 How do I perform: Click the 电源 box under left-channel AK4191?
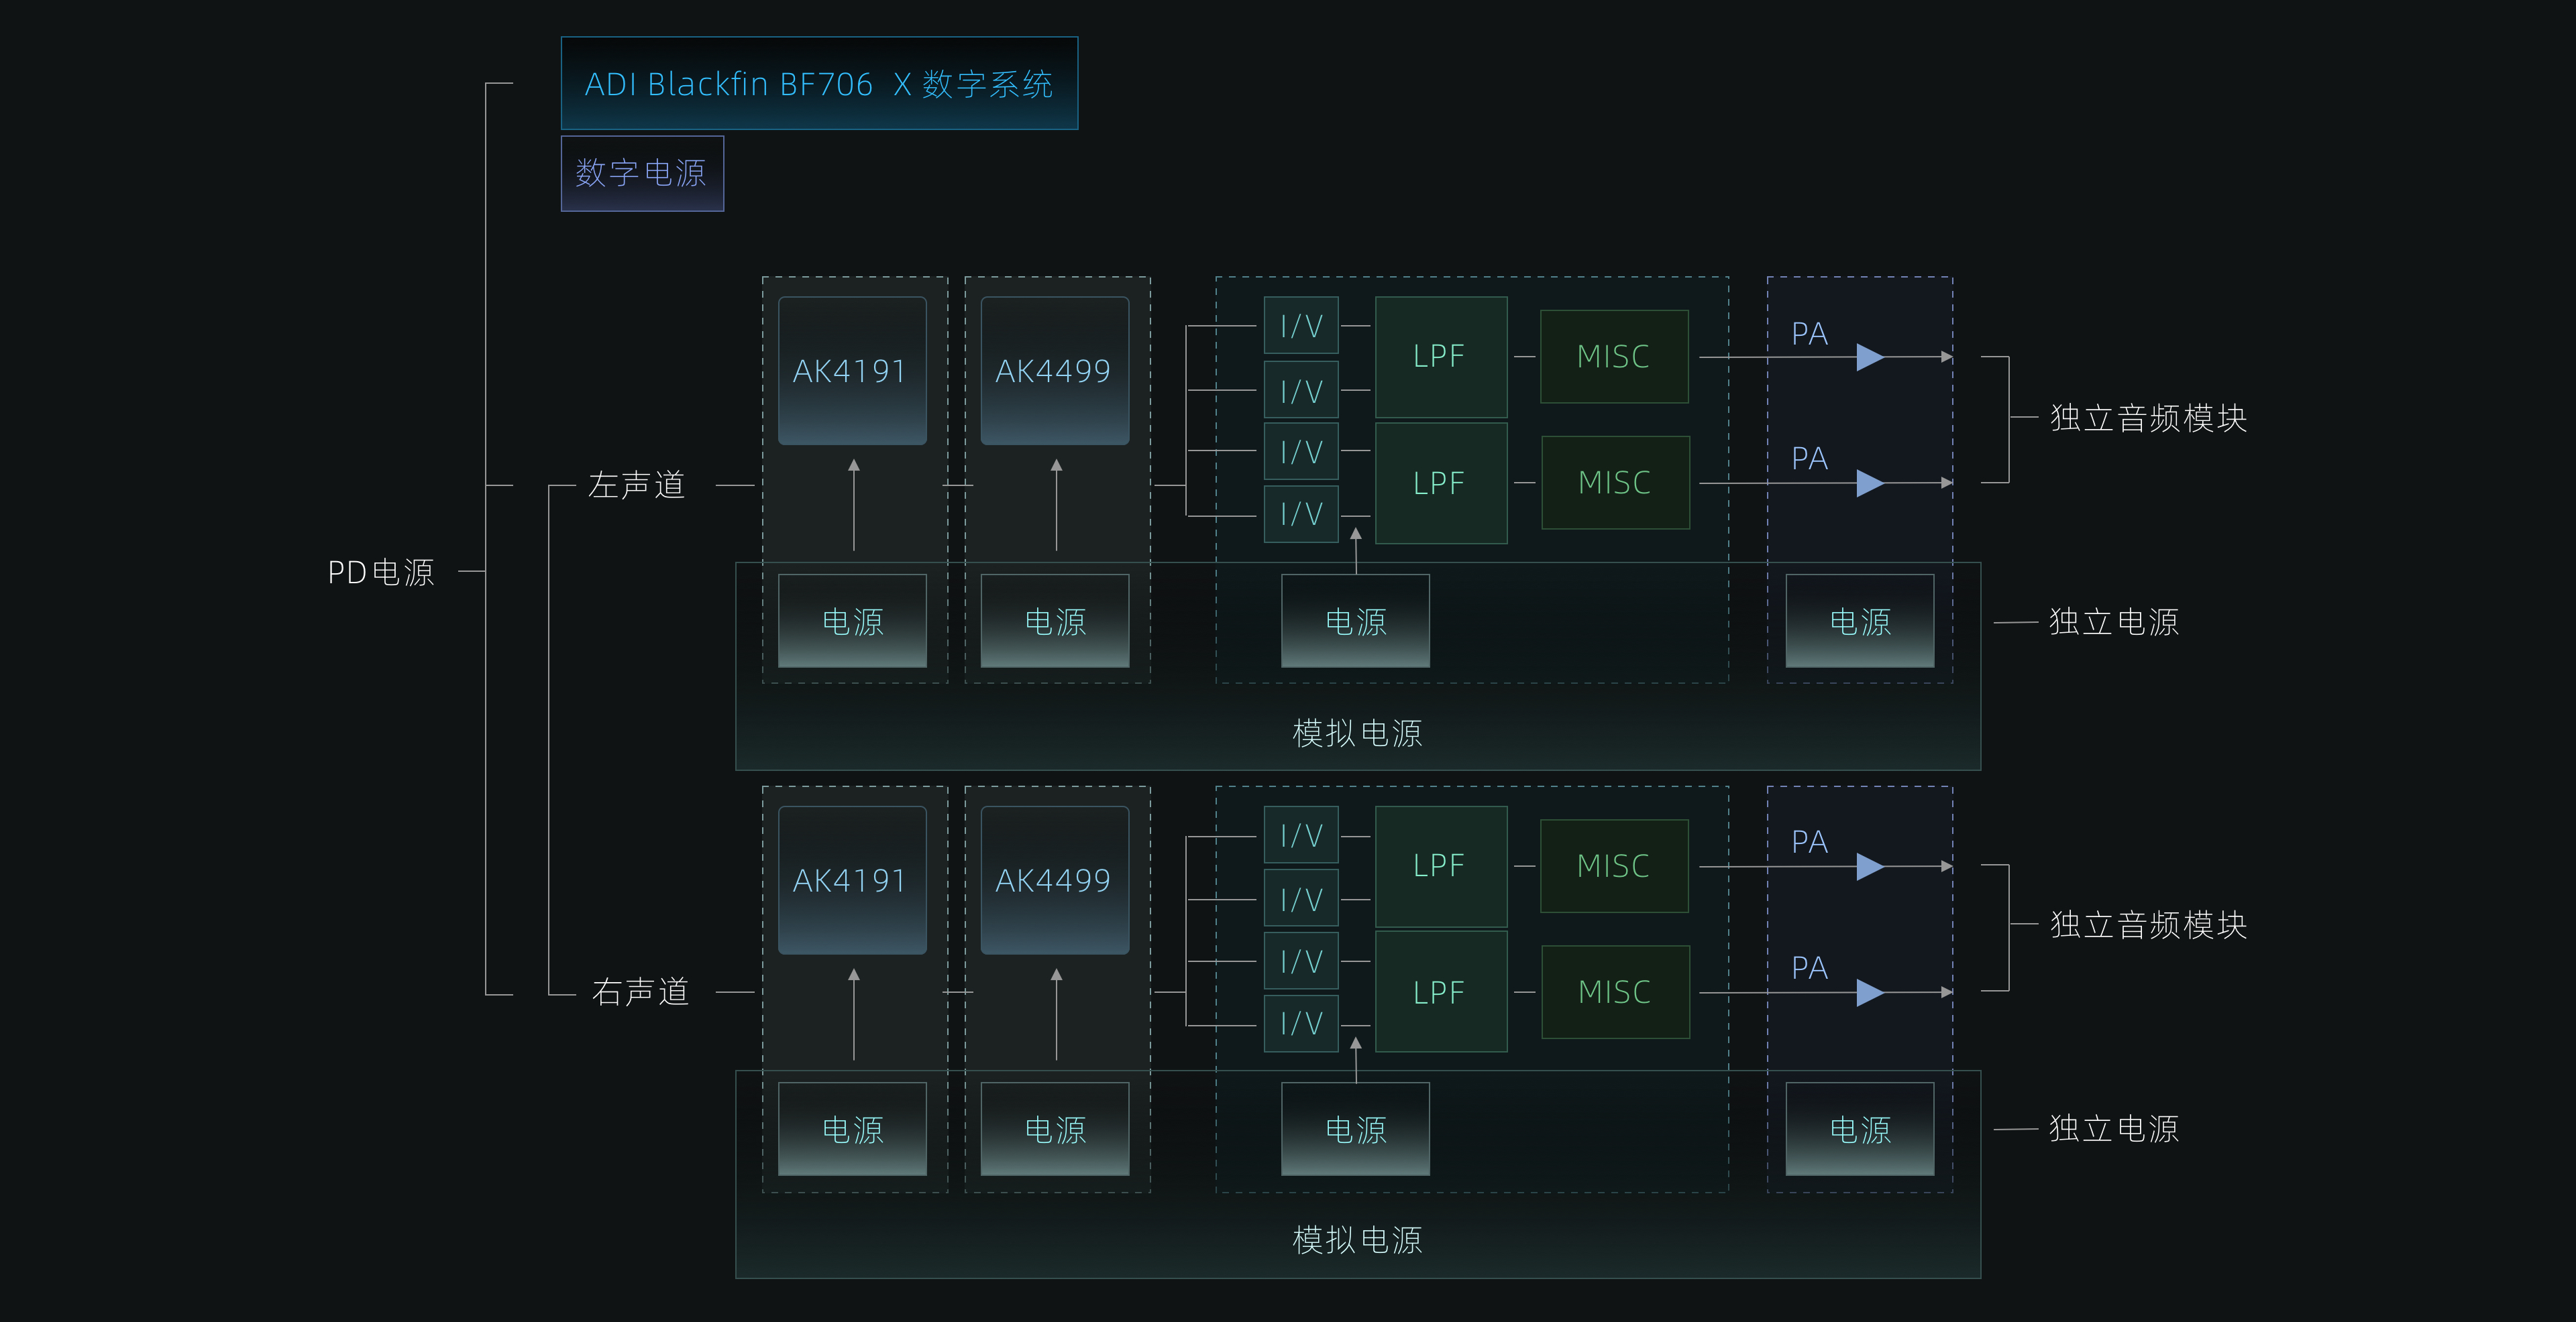pos(852,621)
